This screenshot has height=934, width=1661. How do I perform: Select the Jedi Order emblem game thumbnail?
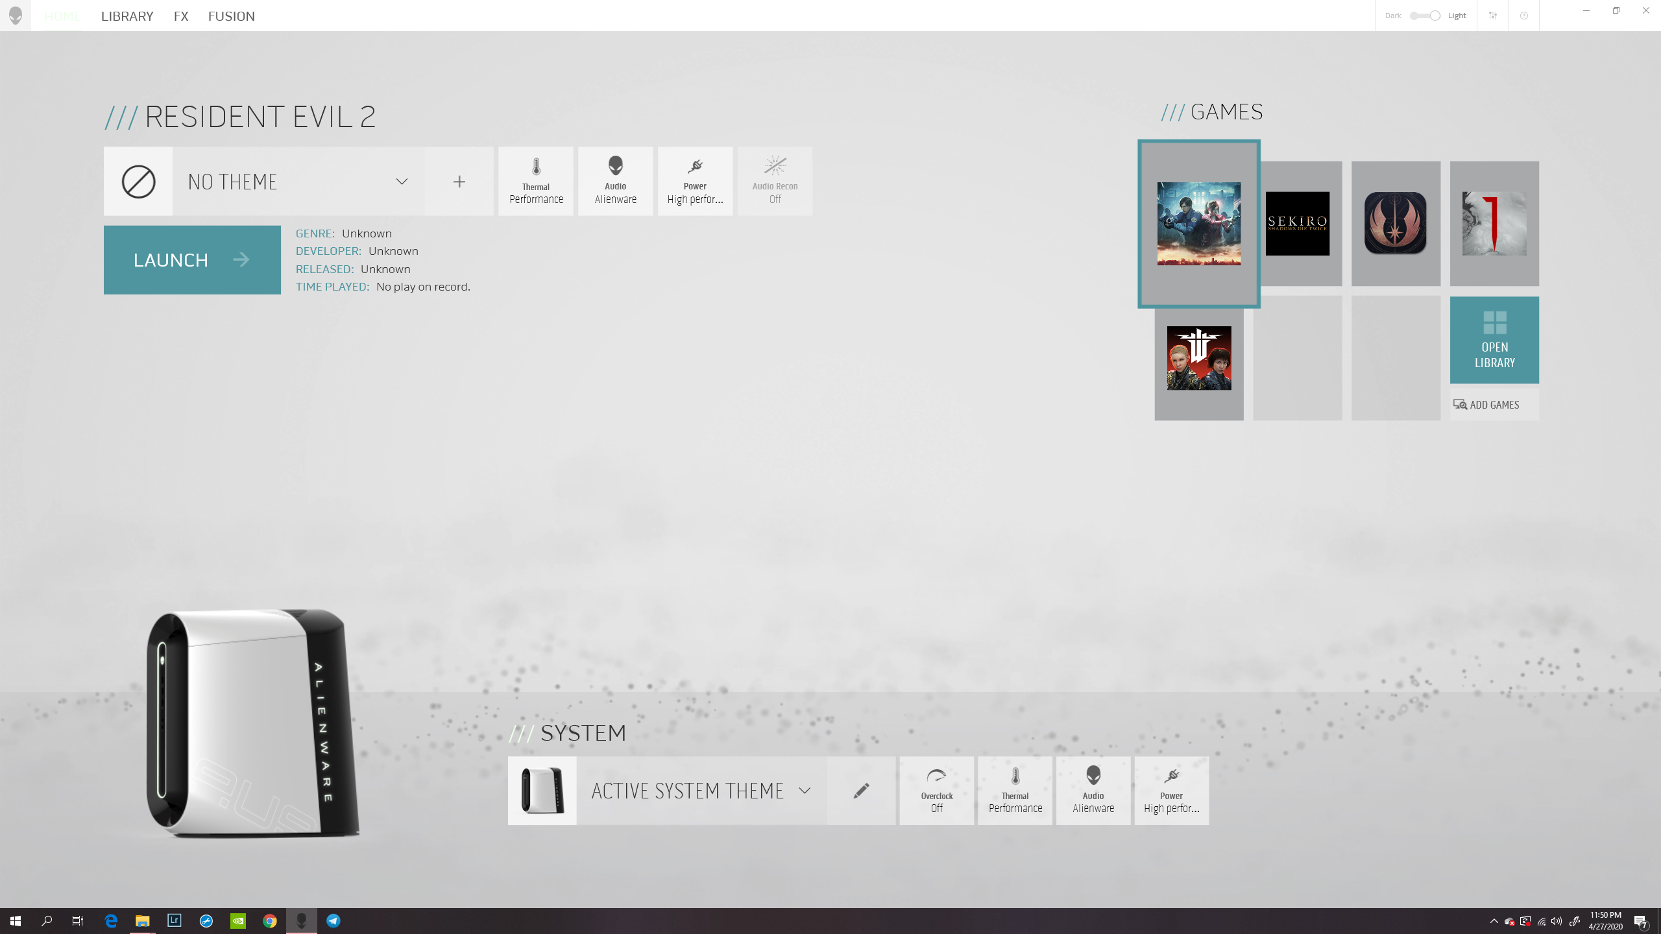coord(1396,224)
